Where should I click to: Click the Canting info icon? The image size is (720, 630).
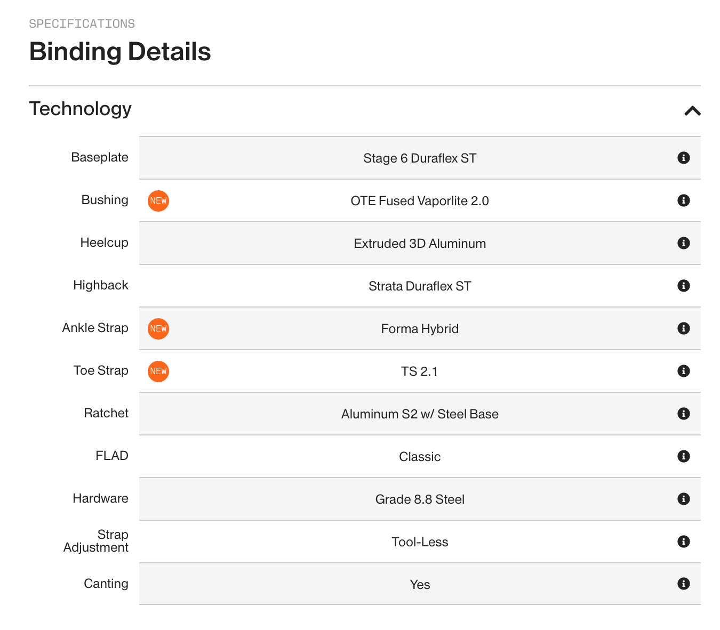tap(683, 584)
